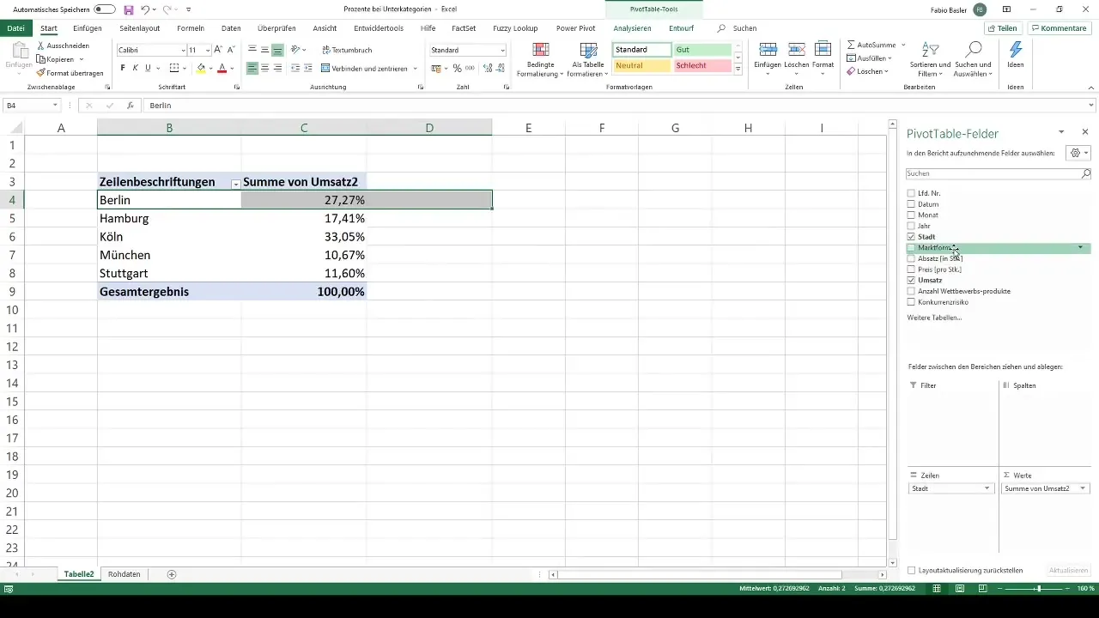The image size is (1099, 618).
Task: Increase indent icon in Ausrichtung group
Action: coord(308,68)
